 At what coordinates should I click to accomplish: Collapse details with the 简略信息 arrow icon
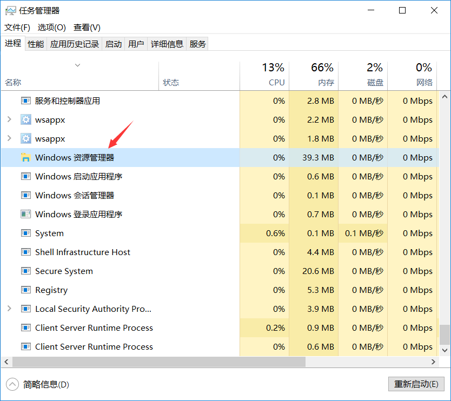[12, 384]
